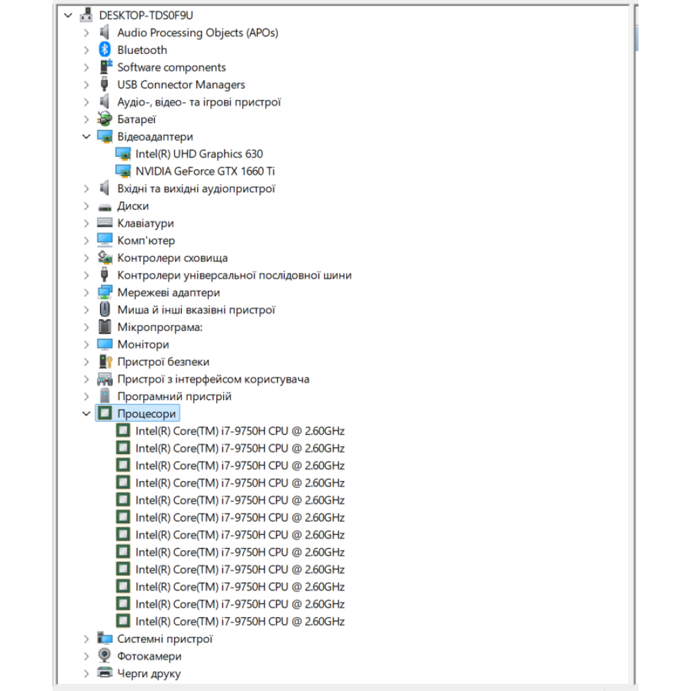Expand the Диски category
This screenshot has height=691, width=691.
pyautogui.click(x=86, y=206)
